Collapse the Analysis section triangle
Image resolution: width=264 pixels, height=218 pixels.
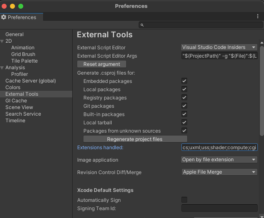tap(2, 68)
